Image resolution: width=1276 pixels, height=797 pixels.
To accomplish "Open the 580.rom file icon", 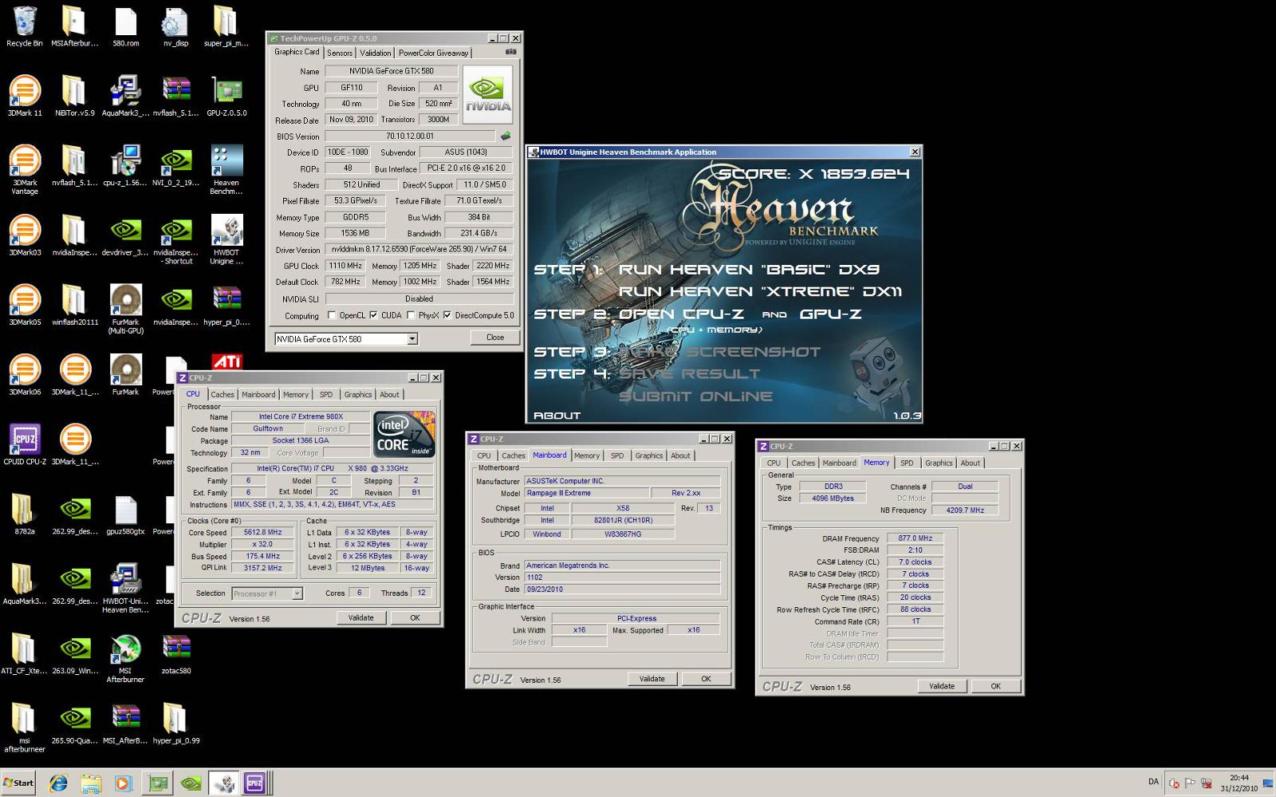I will (125, 26).
